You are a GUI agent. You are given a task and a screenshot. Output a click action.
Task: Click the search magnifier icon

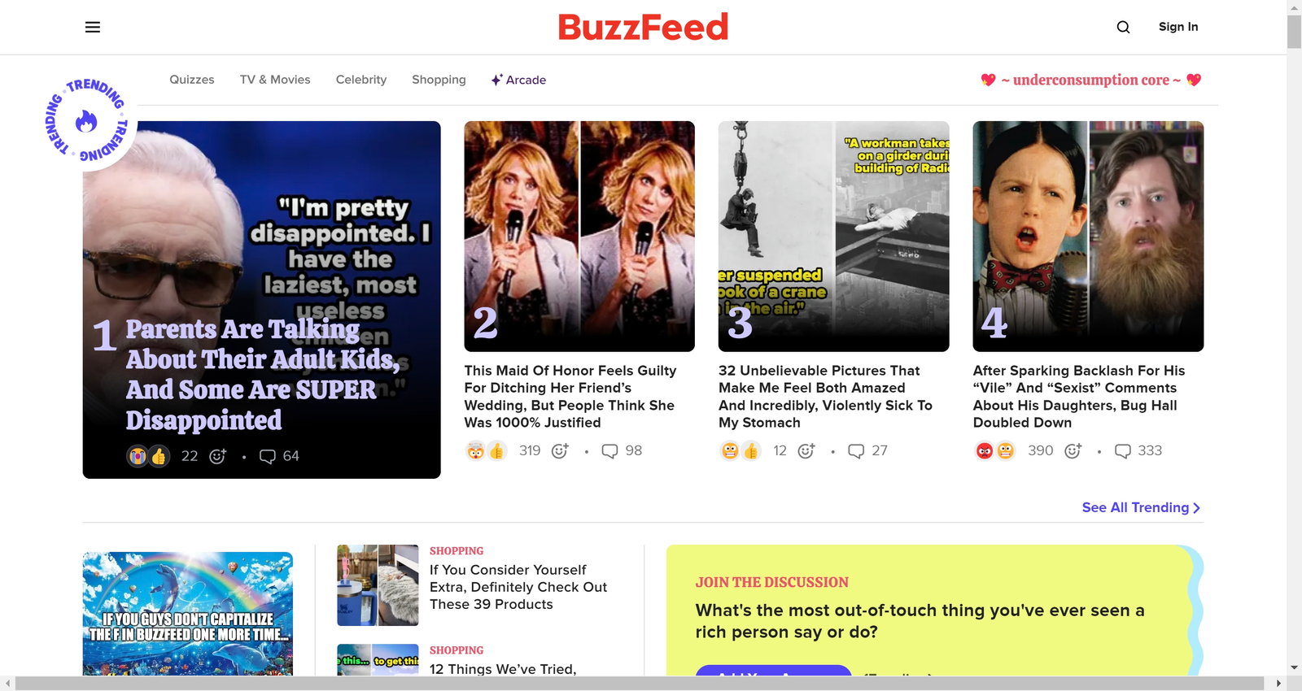coord(1123,27)
